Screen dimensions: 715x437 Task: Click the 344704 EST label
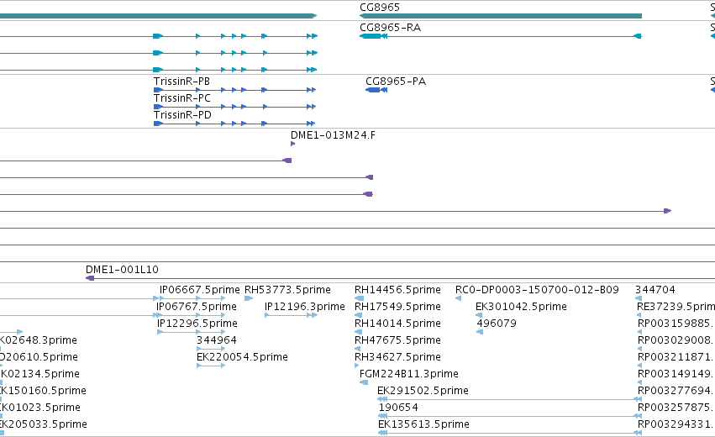pos(655,290)
